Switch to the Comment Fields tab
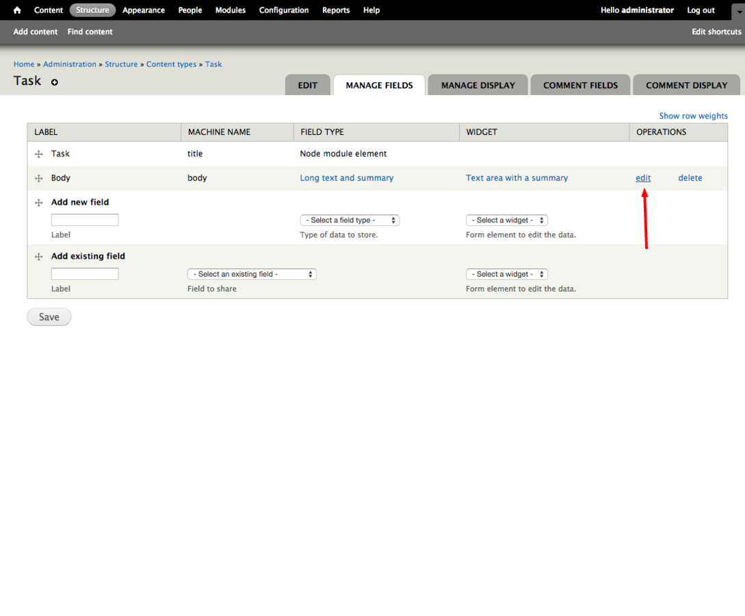 (581, 85)
